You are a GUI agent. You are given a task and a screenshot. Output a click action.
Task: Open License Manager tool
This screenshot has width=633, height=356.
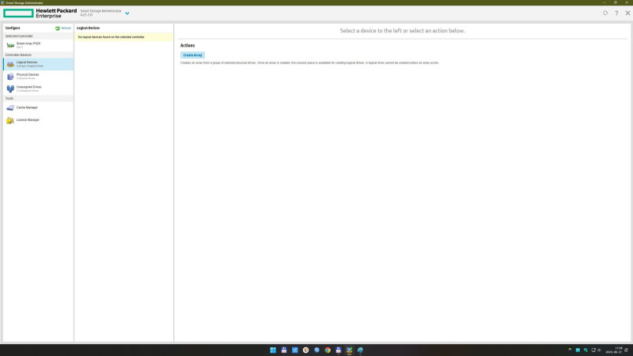[38, 120]
